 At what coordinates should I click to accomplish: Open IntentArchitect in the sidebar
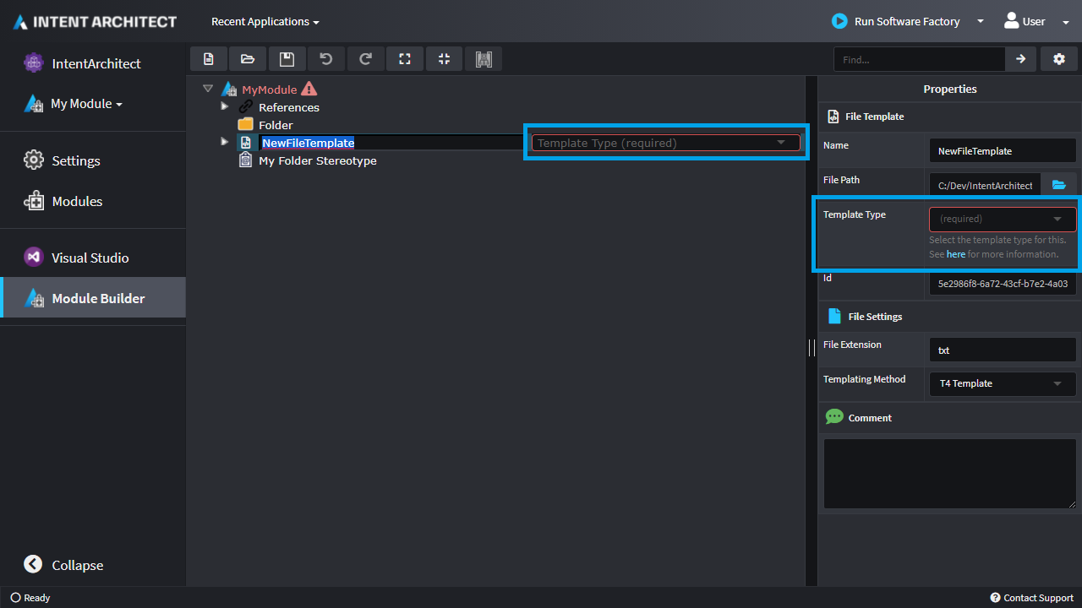point(93,63)
